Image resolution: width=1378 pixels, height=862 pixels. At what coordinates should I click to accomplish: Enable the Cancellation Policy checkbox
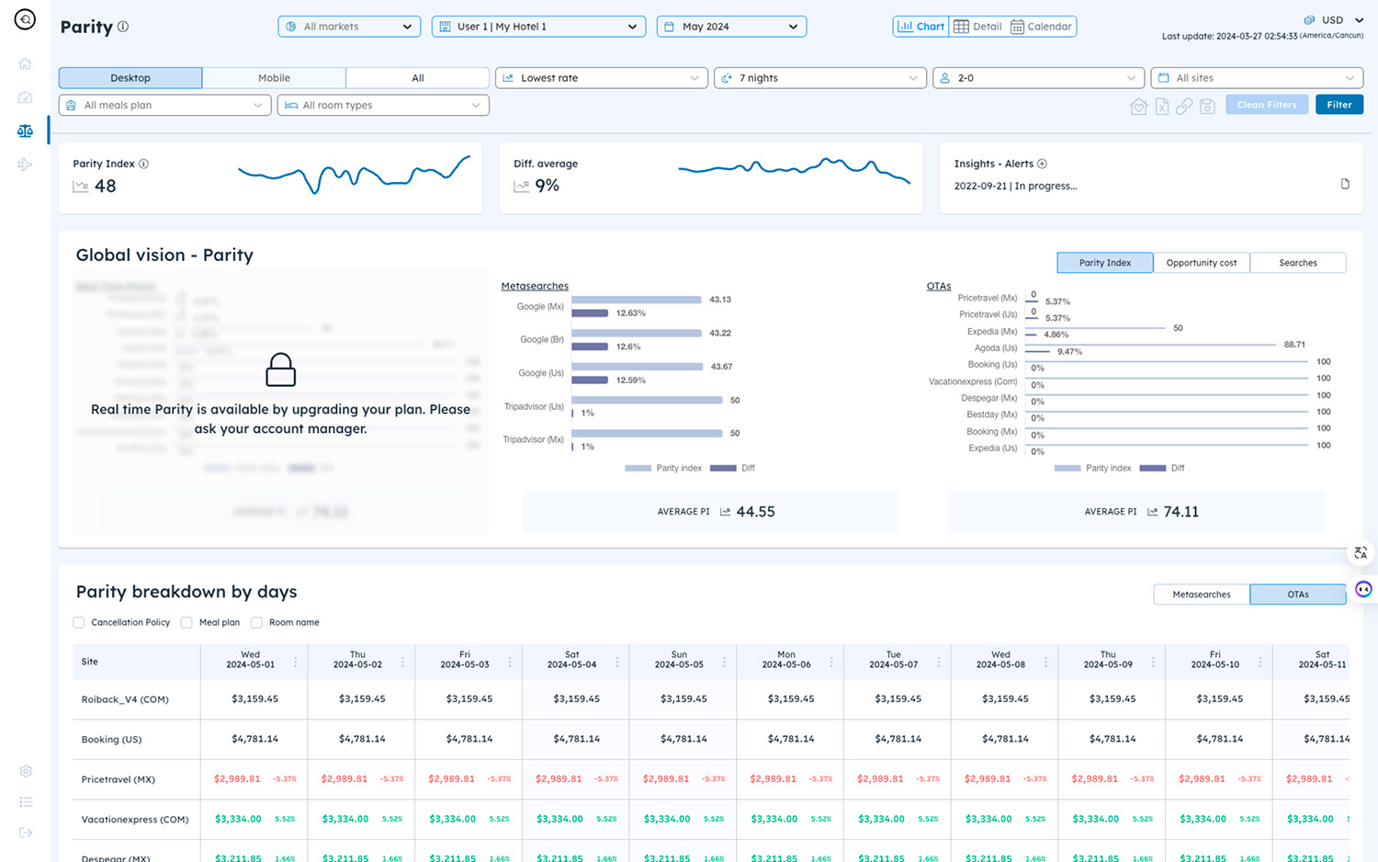[79, 623]
